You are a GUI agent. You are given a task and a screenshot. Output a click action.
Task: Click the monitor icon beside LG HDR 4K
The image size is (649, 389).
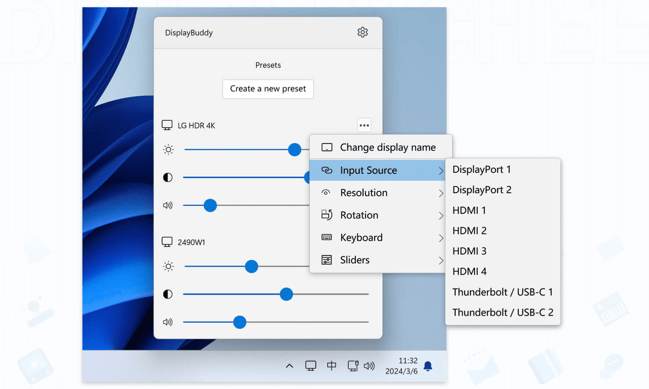167,125
